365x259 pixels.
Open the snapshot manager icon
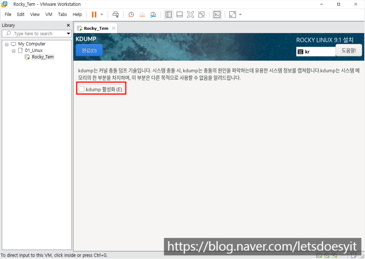(153, 15)
